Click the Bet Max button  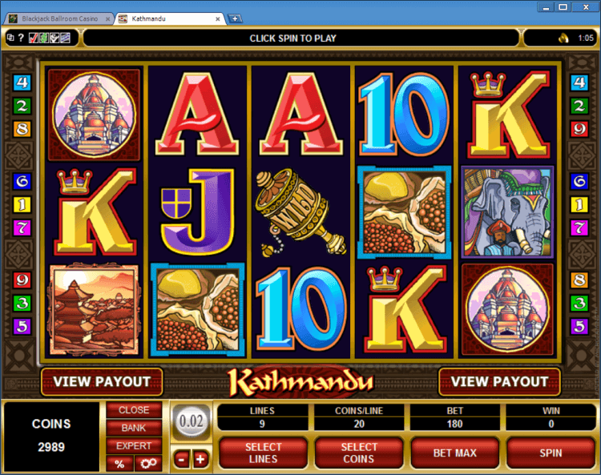pos(455,453)
